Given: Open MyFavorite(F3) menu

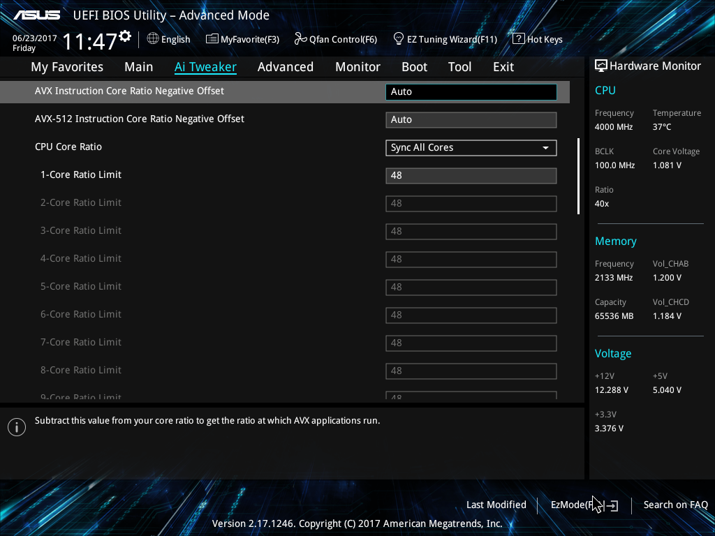Looking at the screenshot, I should (x=242, y=39).
